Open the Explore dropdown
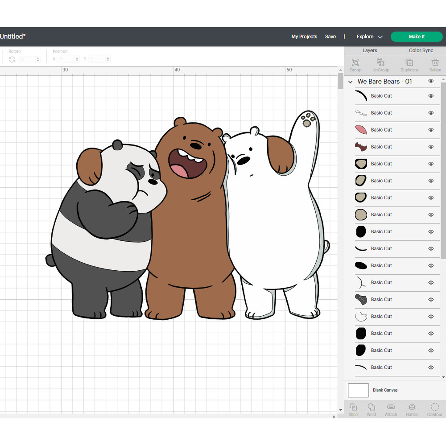Screen dimensions: 446x446 pos(369,37)
